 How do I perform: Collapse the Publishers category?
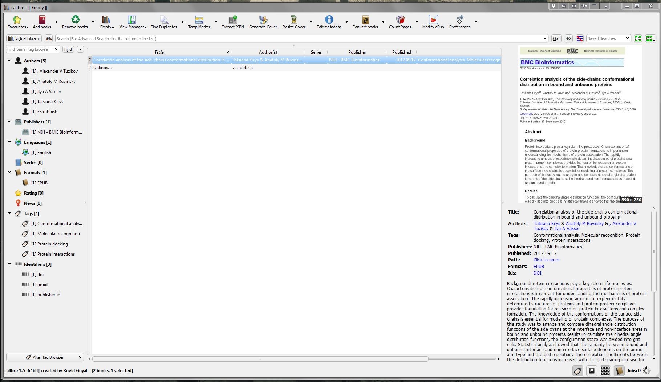[x=9, y=122]
